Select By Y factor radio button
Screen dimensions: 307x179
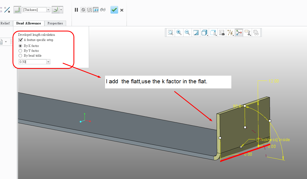[20, 51]
